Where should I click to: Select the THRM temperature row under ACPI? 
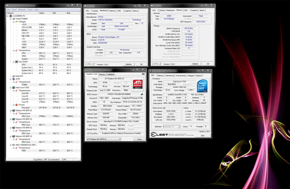[x=43, y=85]
